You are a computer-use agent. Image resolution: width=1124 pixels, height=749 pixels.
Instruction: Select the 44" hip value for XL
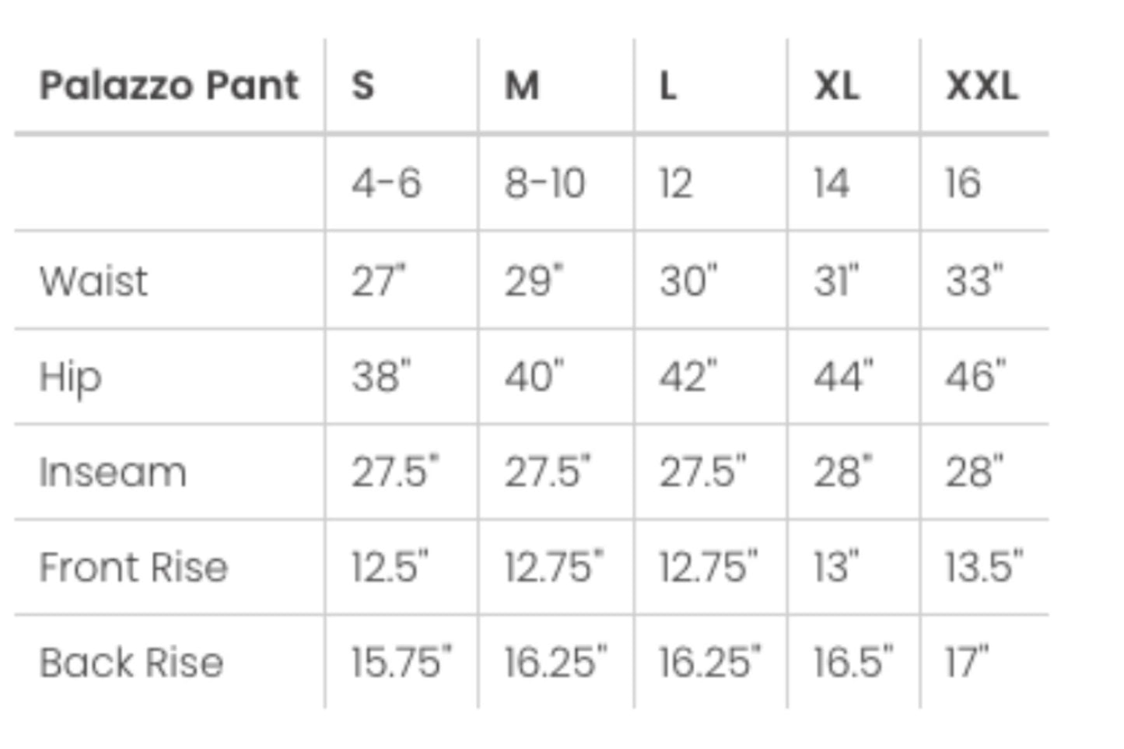click(843, 376)
